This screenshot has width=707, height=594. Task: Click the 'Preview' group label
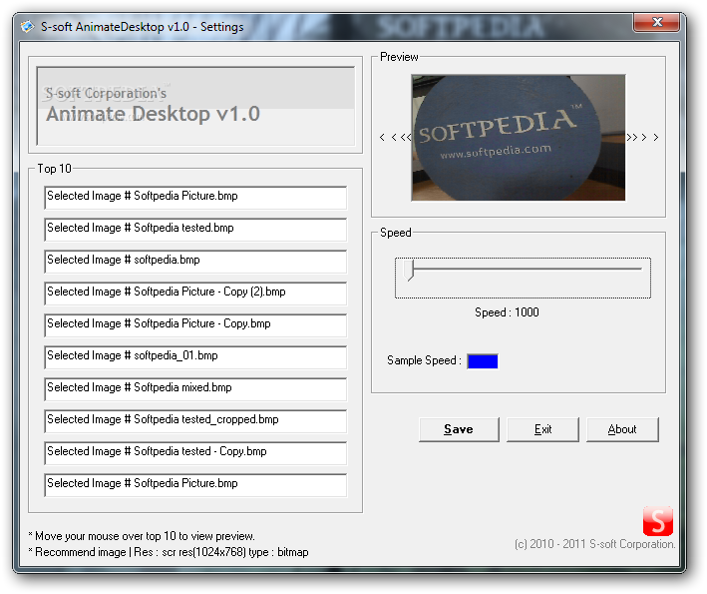click(399, 57)
